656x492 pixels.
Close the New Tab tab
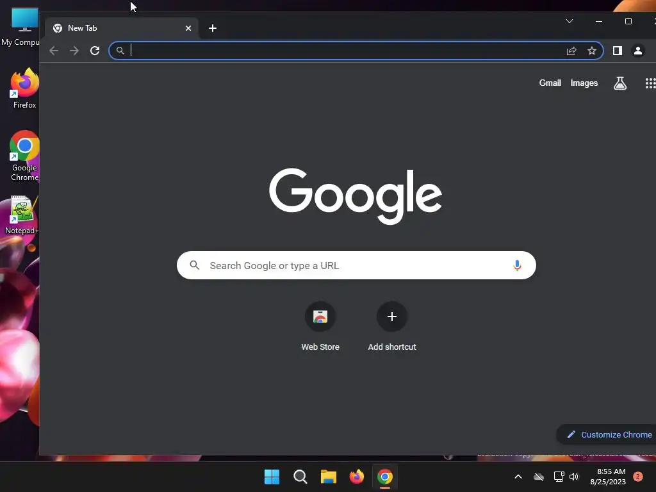(188, 28)
